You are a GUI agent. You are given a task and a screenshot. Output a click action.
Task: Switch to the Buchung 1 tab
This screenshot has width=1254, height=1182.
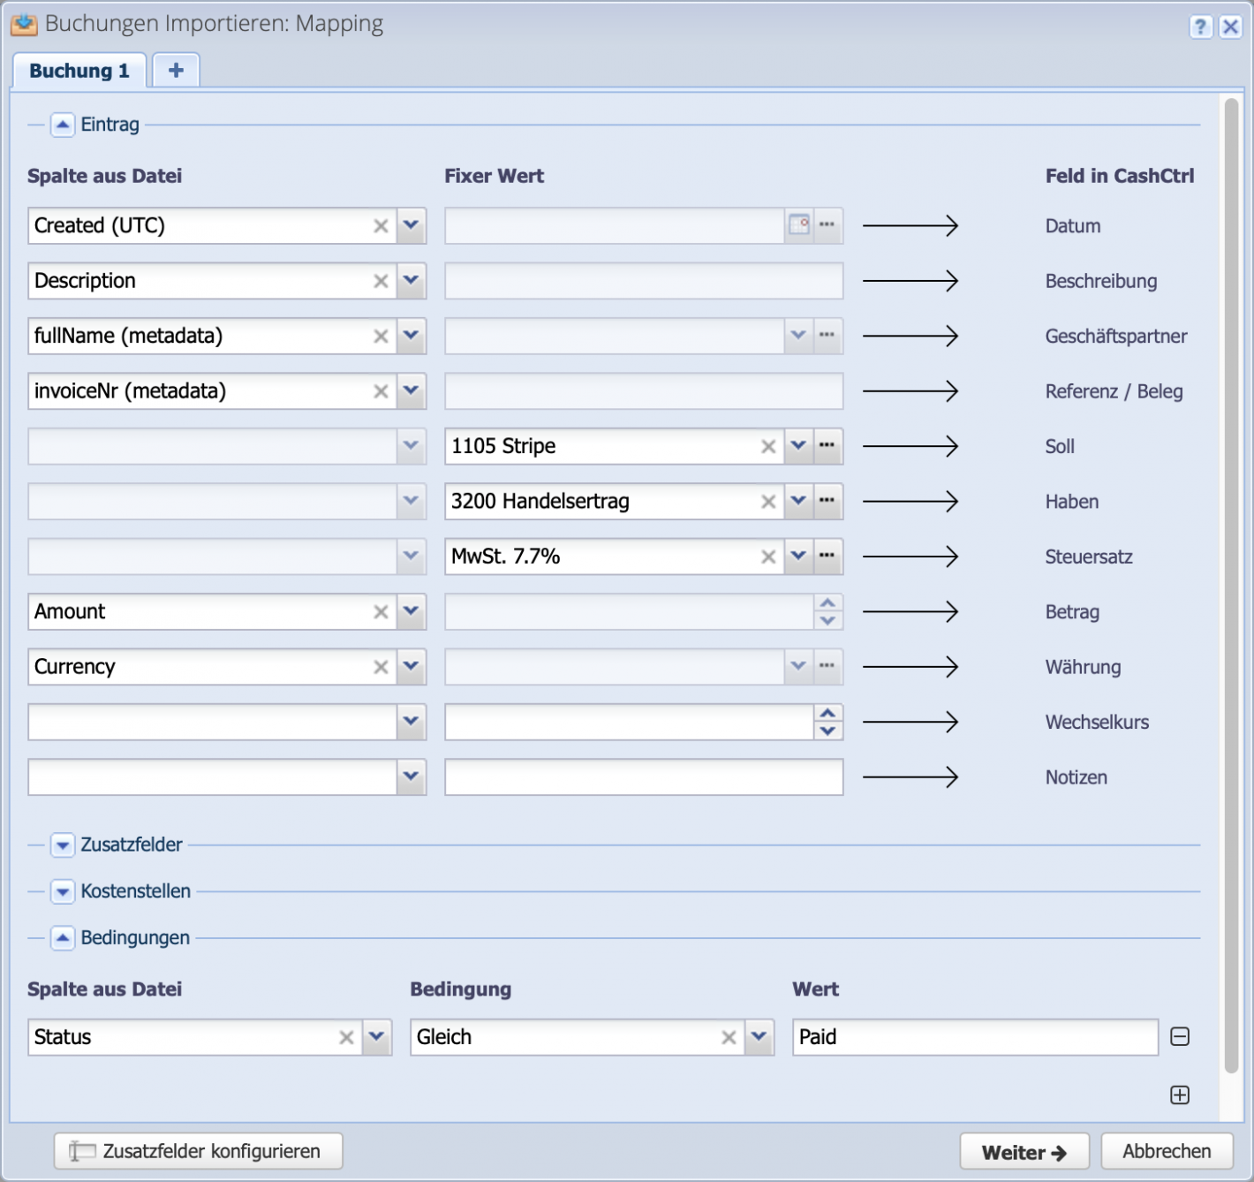tap(79, 70)
